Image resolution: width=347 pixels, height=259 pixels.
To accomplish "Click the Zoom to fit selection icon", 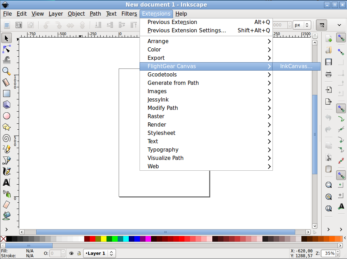I will point(329,185).
